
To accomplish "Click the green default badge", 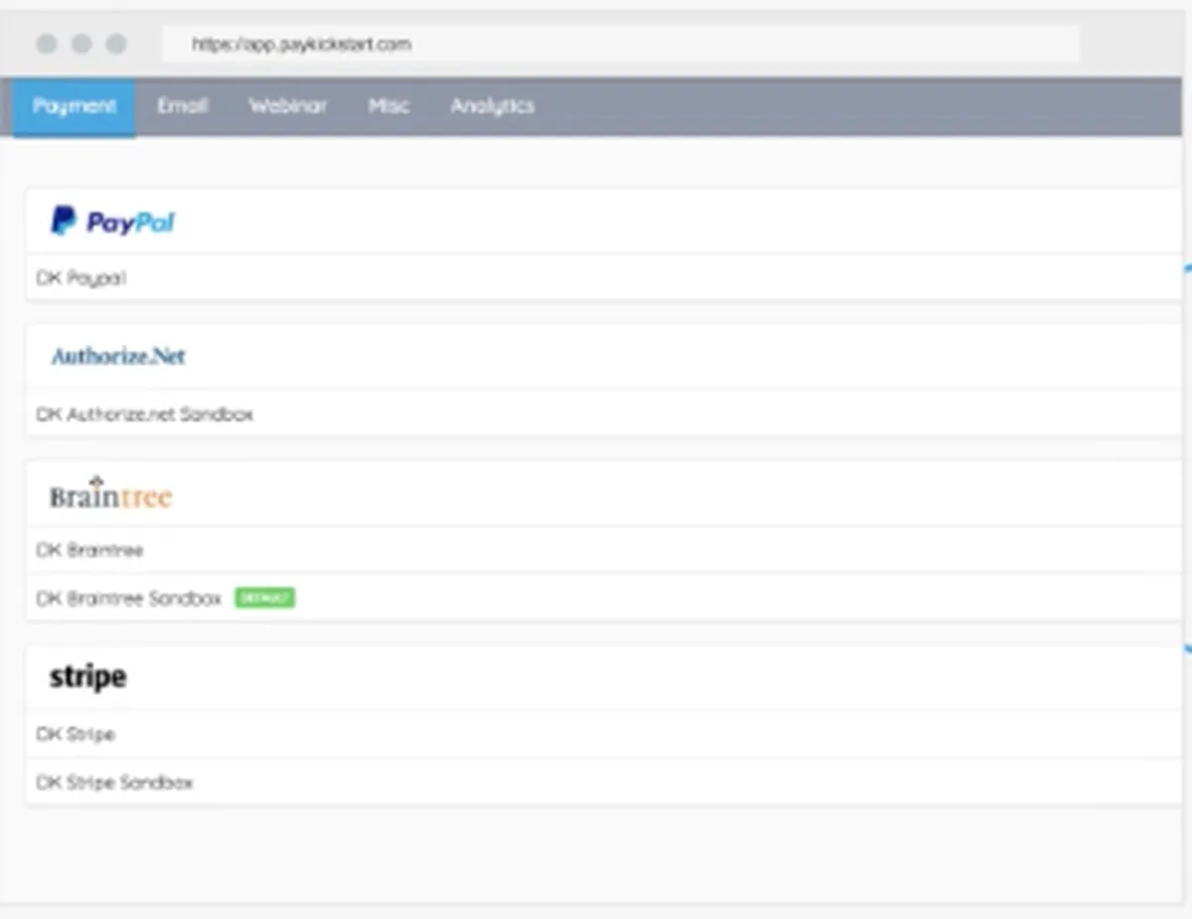I will click(x=265, y=598).
